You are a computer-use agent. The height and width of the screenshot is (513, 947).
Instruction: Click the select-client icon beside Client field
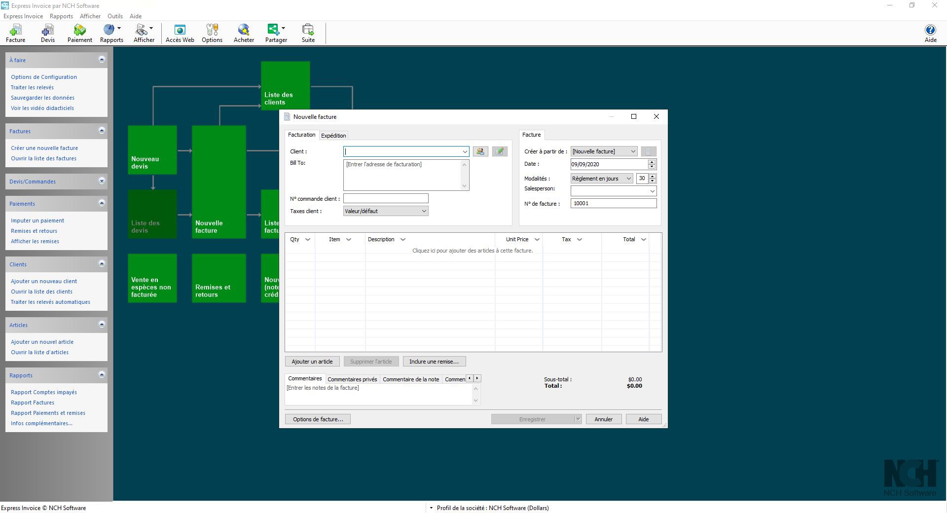click(480, 151)
